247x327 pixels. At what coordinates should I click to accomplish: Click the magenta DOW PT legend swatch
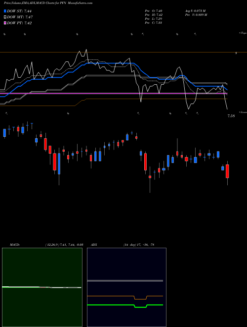[5, 23]
